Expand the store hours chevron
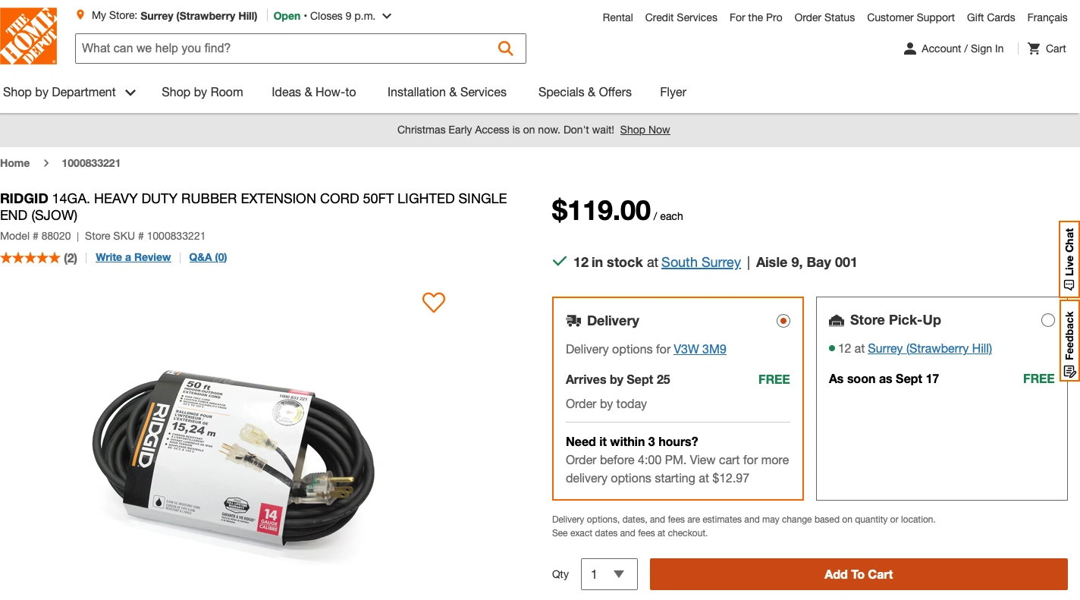This screenshot has width=1080, height=600. click(387, 16)
